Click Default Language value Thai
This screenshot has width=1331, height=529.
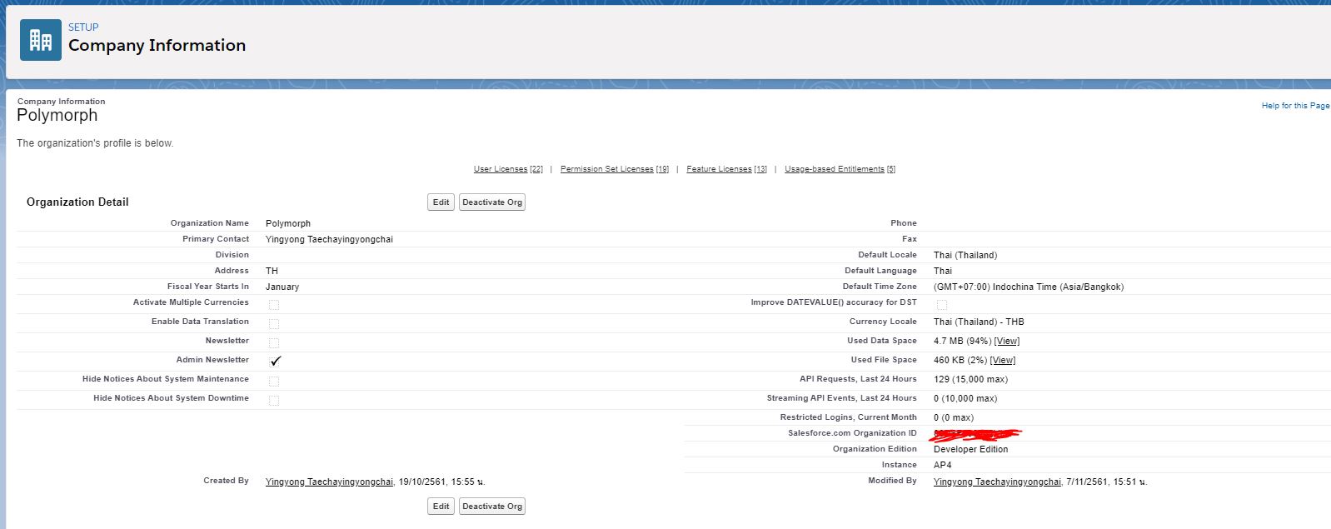click(x=943, y=272)
